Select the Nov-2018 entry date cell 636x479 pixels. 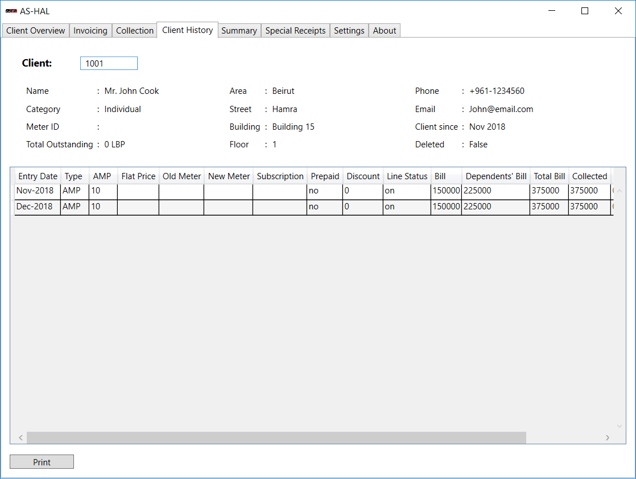38,191
